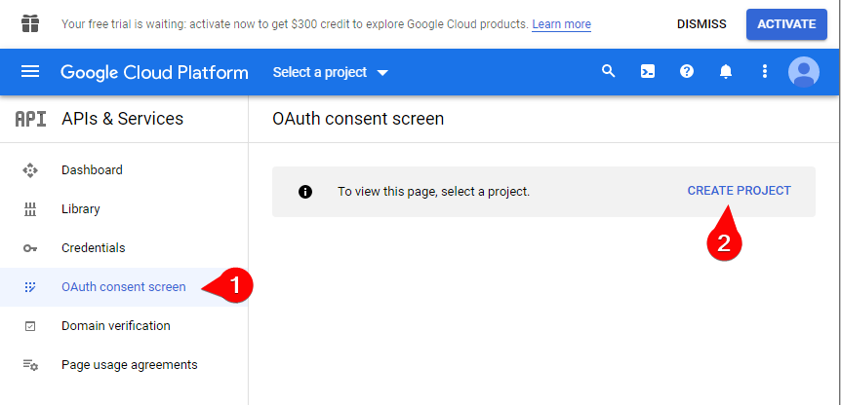Click the gift box free trial icon
Image resolution: width=841 pixels, height=405 pixels.
coord(31,23)
